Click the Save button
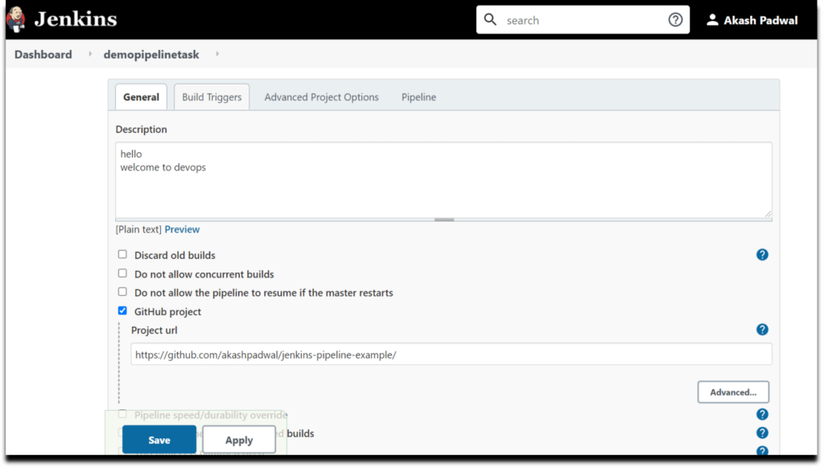The image size is (824, 468). pyautogui.click(x=159, y=441)
